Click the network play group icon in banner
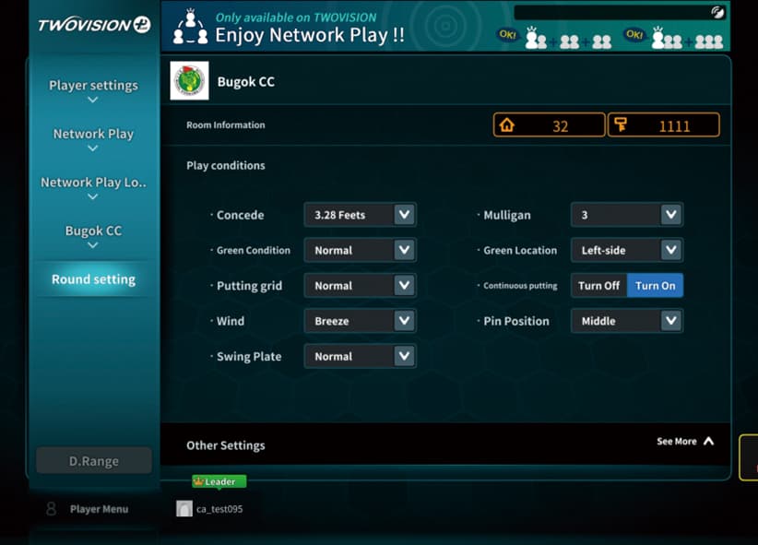 [x=190, y=28]
